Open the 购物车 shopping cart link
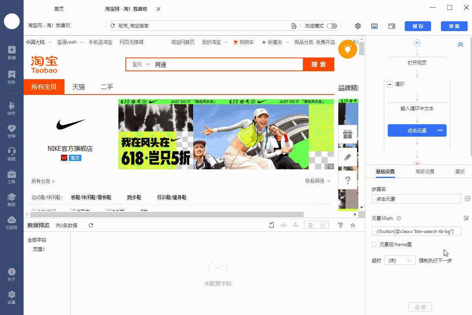 pos(244,42)
